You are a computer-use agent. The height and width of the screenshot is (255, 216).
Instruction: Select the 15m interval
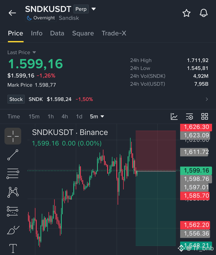point(34,117)
